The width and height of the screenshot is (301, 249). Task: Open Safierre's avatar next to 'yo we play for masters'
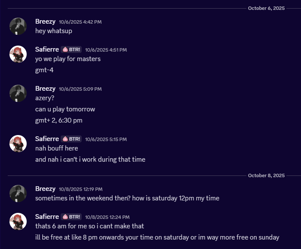(18, 54)
